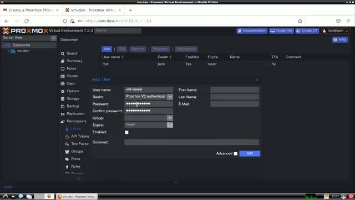Click the Create CT button
Viewport: 355px width, 200px height.
click(307, 31)
